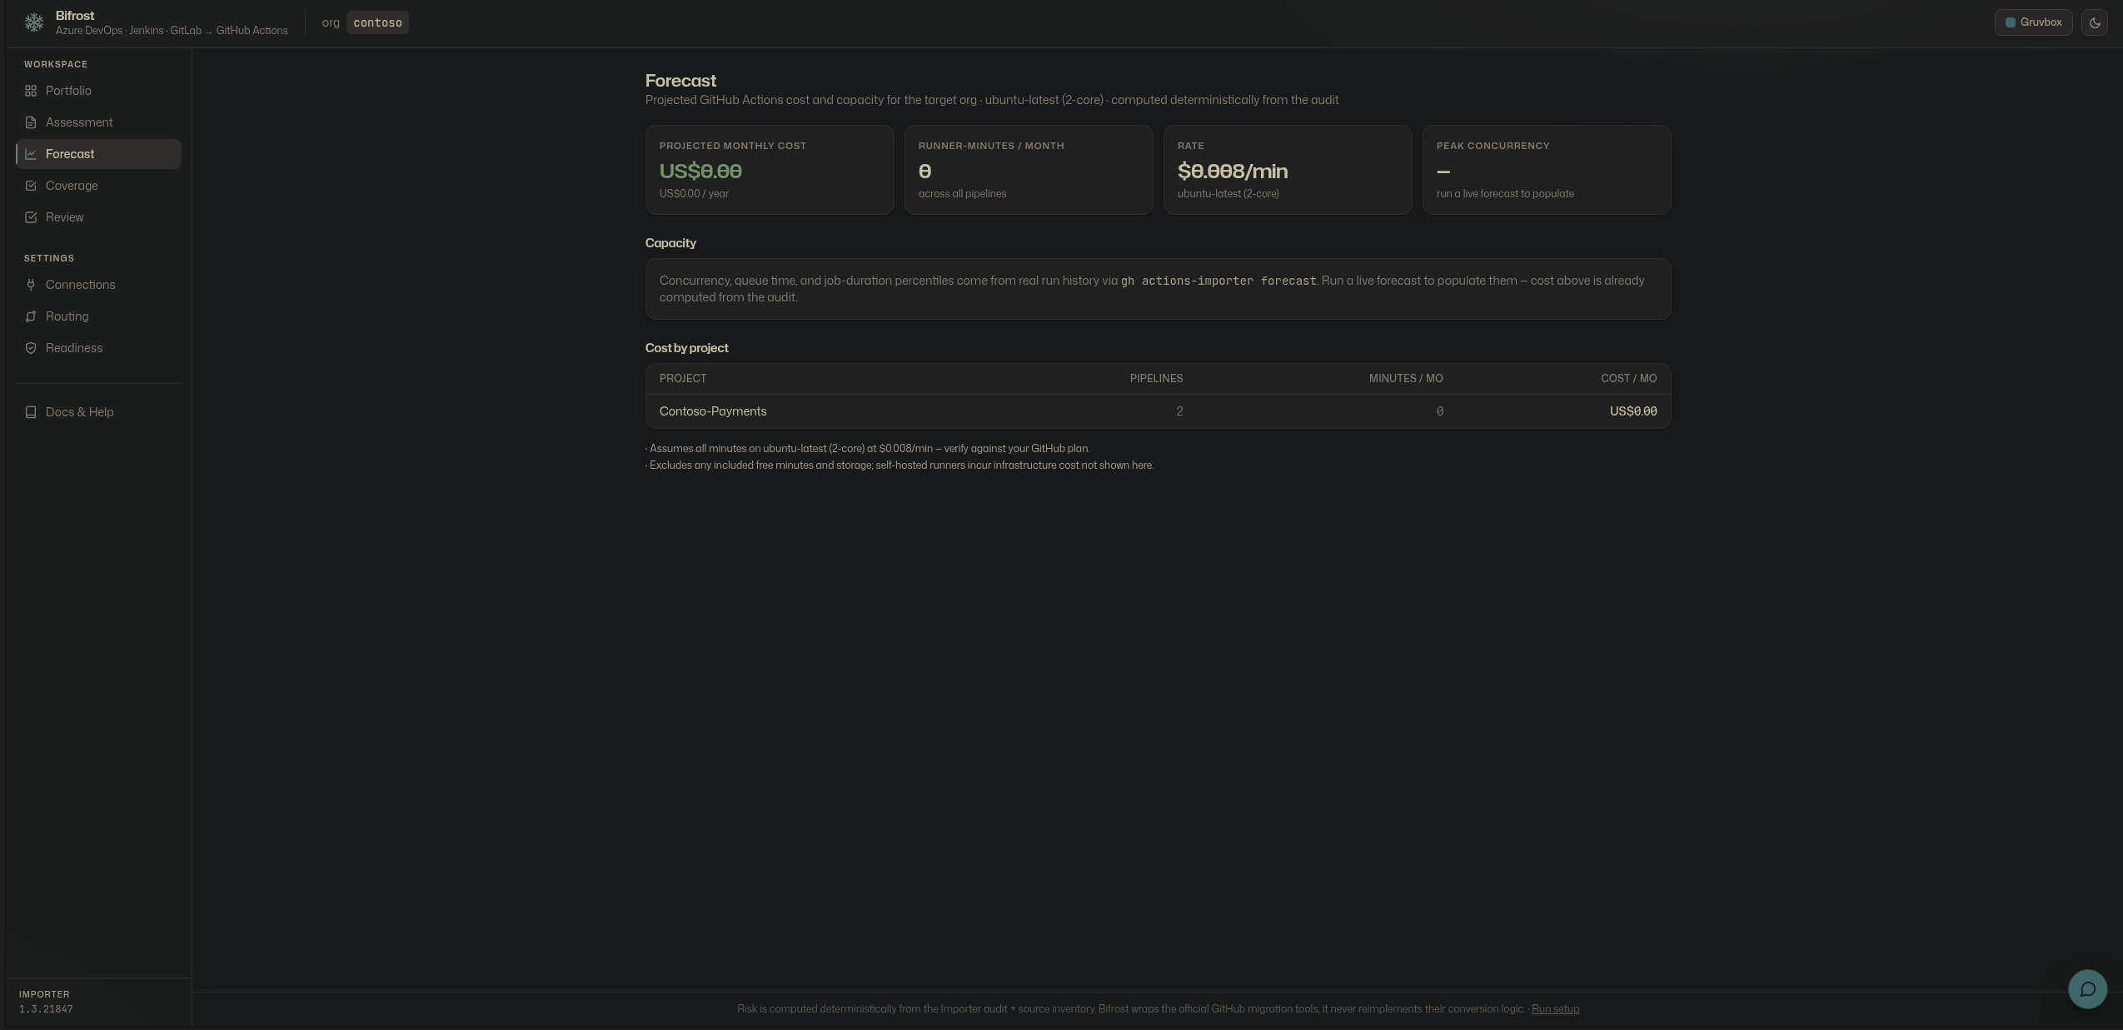Click the Bifrost app title
The width and height of the screenshot is (2123, 1030).
(x=75, y=16)
